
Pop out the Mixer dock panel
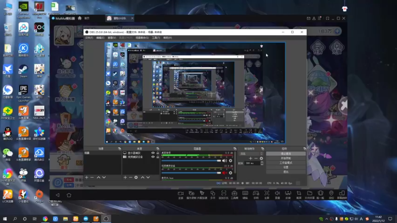pyautogui.click(x=235, y=149)
